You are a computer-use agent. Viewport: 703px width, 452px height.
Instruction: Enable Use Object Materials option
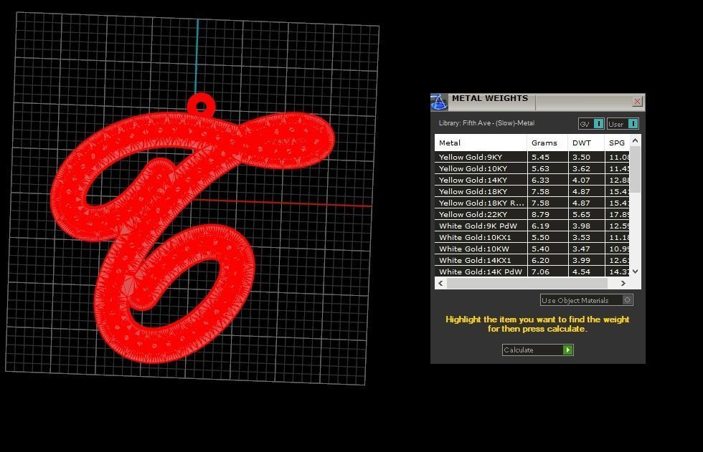pos(628,300)
